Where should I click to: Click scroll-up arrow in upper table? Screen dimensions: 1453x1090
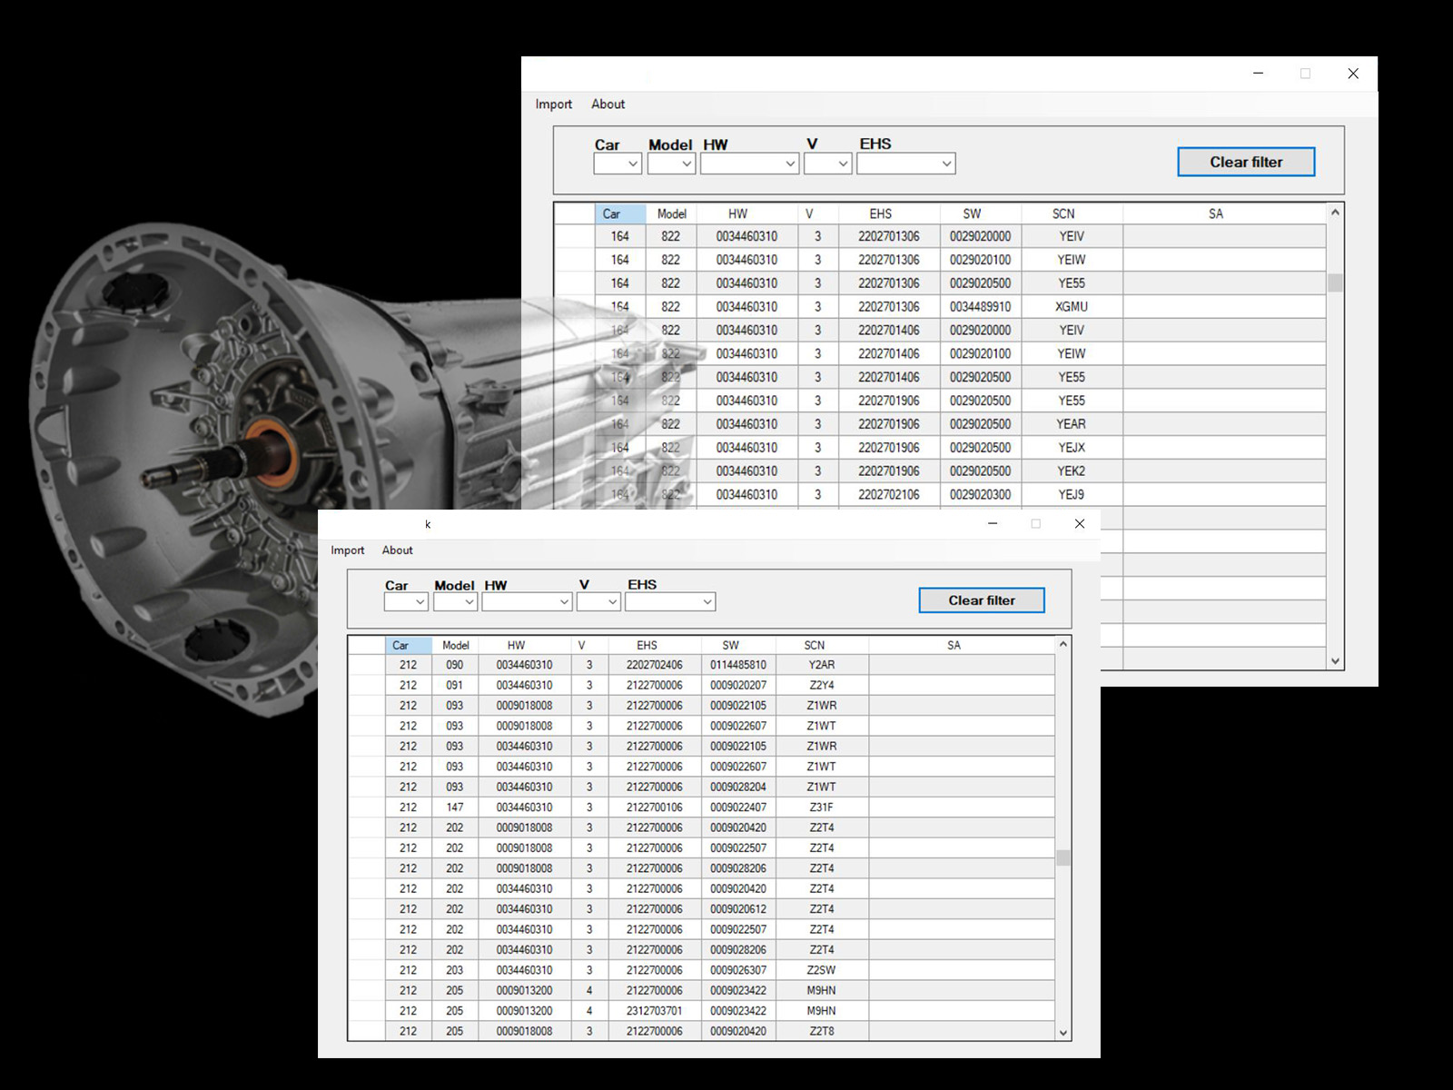pyautogui.click(x=1335, y=213)
